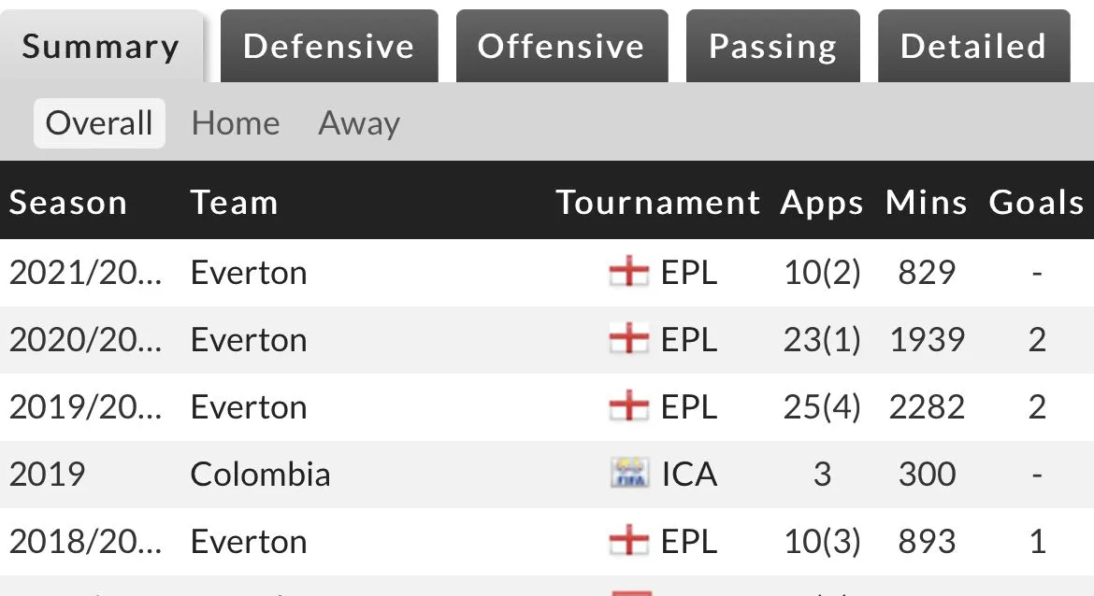
Task: Select the Passing tab
Action: click(x=772, y=47)
